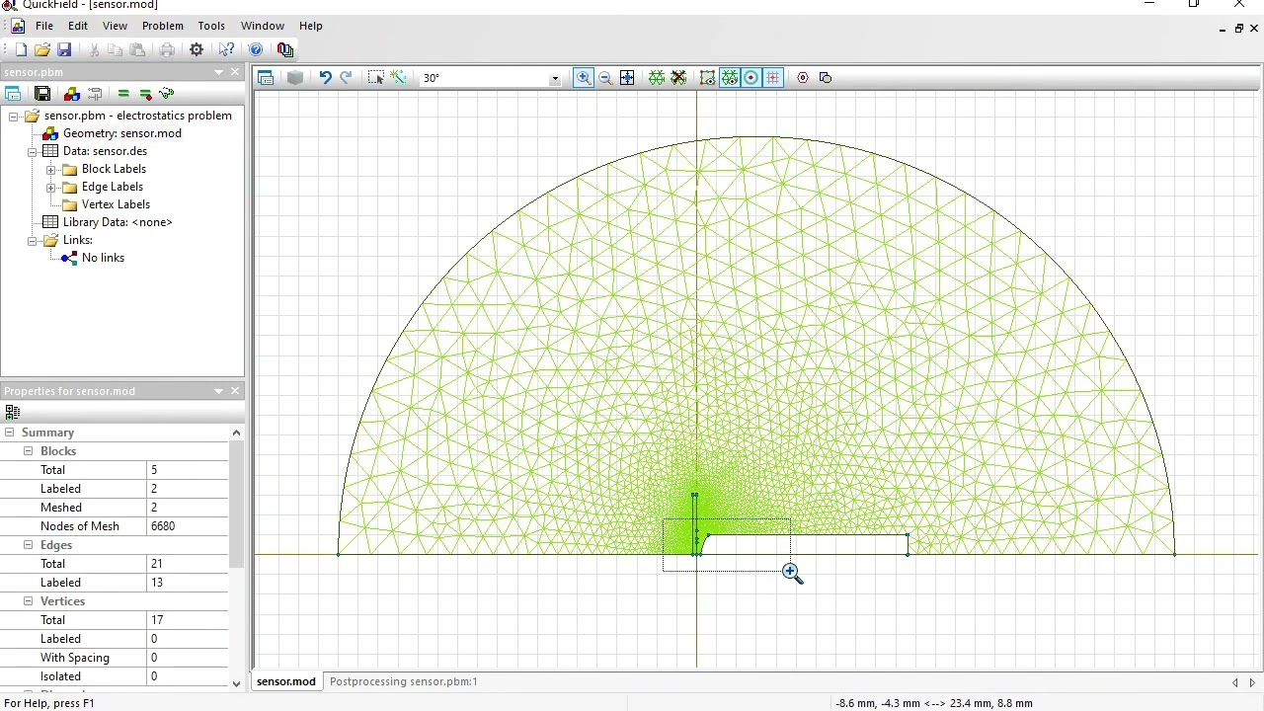
Task: Collapse the Links tree node
Action: pos(33,240)
